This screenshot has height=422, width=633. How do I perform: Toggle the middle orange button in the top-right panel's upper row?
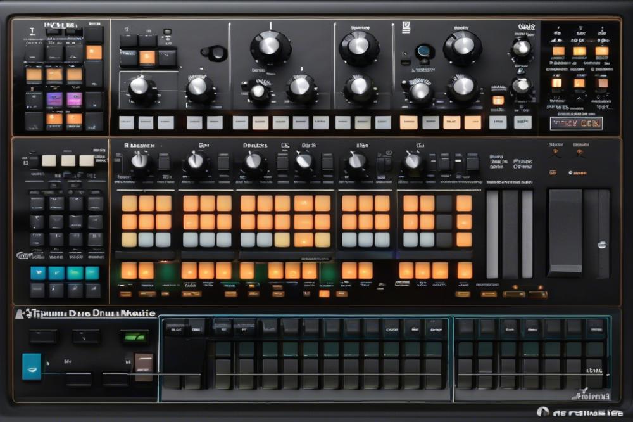pos(579,51)
